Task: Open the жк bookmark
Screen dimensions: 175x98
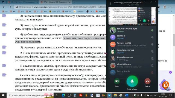Action: point(29,11)
